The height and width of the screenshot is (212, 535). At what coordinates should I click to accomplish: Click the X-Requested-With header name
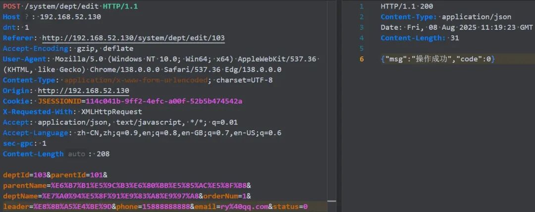tap(38, 111)
